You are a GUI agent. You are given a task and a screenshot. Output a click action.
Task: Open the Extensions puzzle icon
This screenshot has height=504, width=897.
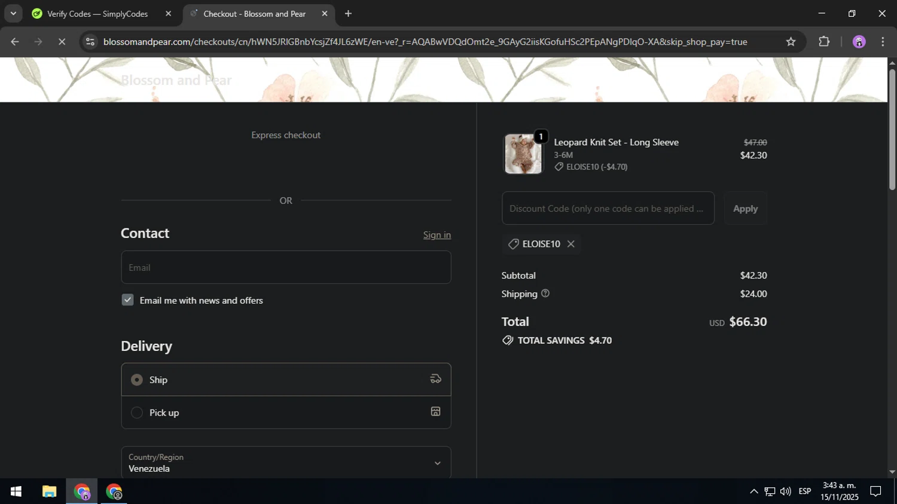click(824, 42)
